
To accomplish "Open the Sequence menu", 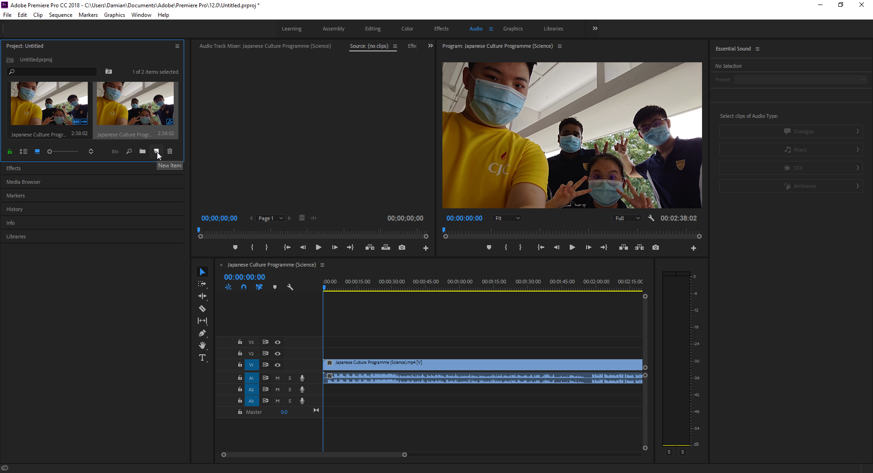I will [60, 15].
